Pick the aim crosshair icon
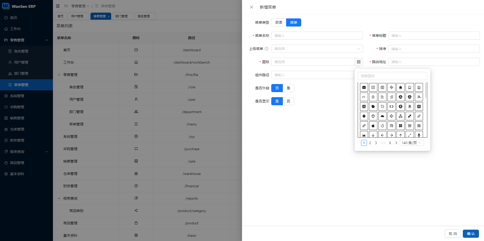Image resolution: width=484 pixels, height=241 pixels. [x=391, y=87]
